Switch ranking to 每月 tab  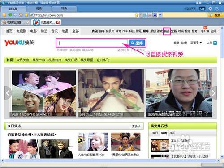tap(173, 133)
